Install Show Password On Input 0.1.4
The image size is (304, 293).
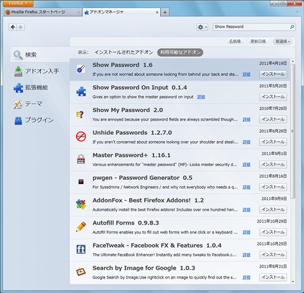click(273, 97)
